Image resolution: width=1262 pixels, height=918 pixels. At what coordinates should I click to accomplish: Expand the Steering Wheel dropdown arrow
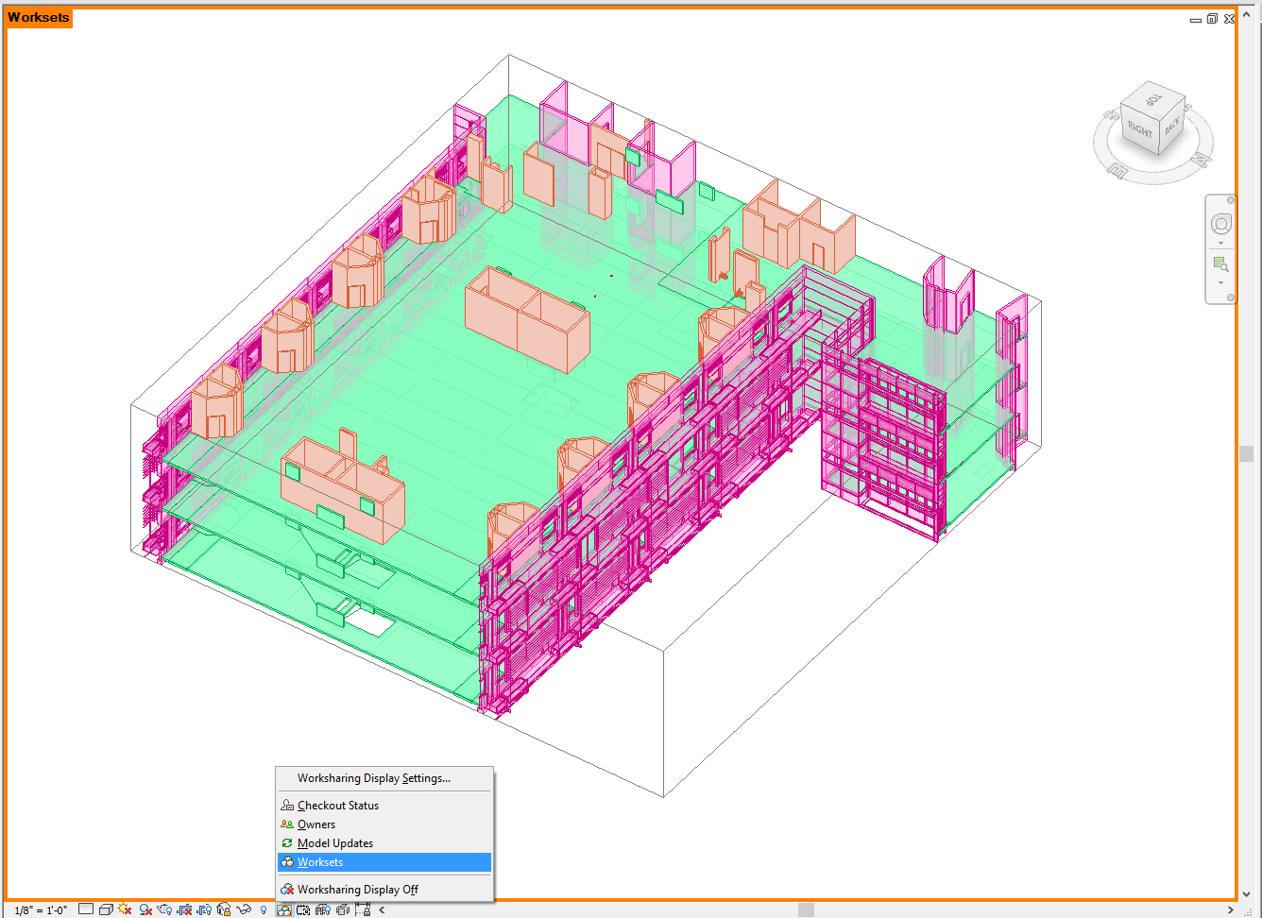(1220, 242)
